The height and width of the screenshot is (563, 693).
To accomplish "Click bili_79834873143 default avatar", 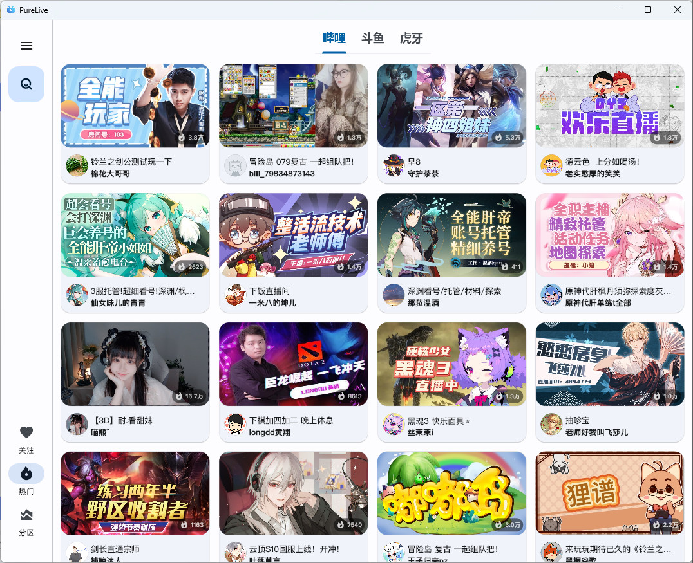I will coord(235,165).
